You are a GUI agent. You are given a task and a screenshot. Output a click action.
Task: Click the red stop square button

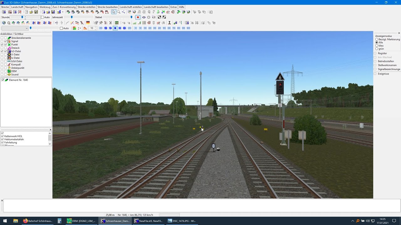pos(138,17)
